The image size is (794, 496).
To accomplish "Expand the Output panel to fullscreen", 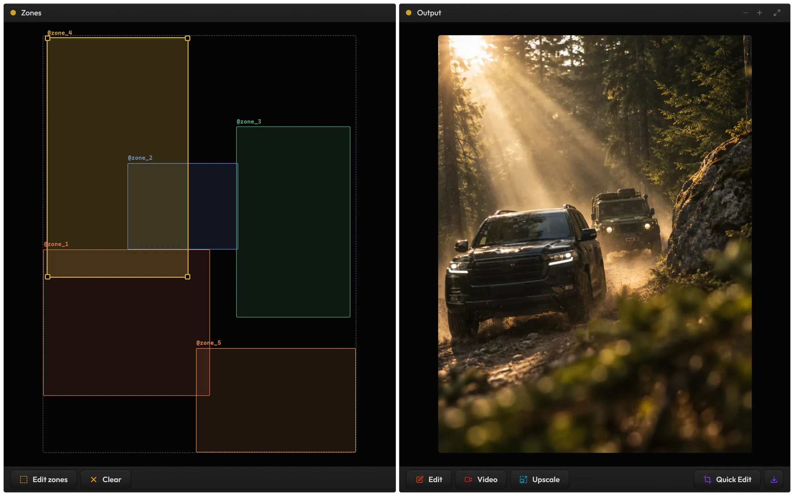I will coord(777,13).
